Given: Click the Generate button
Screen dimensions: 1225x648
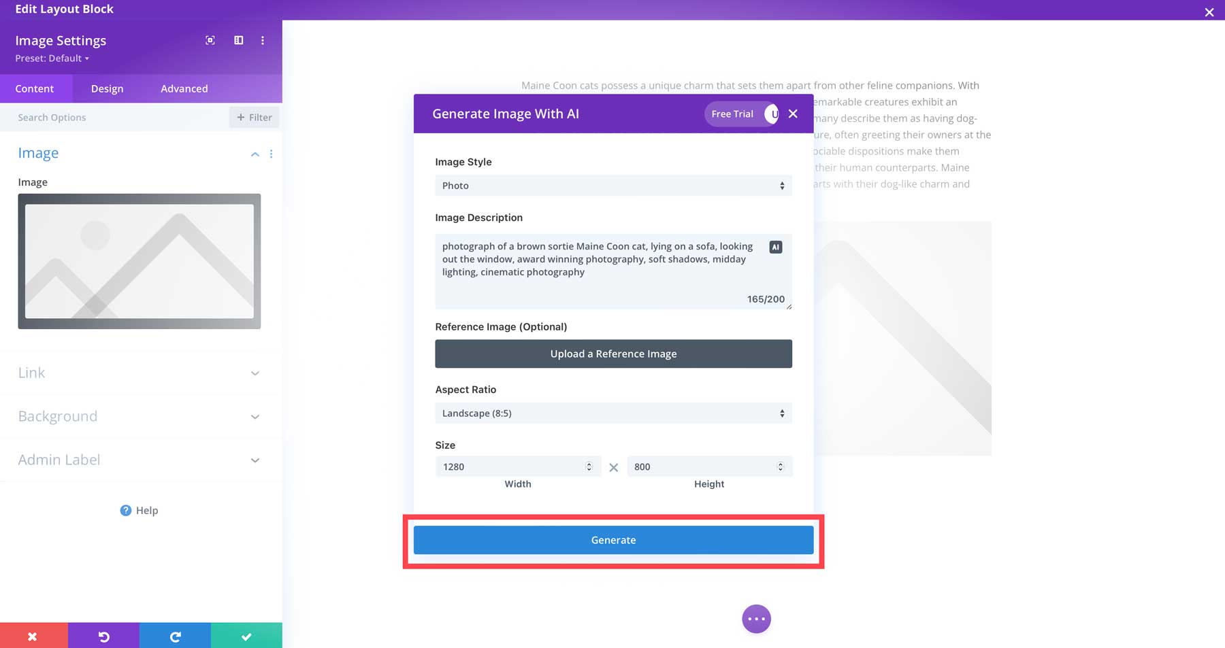Looking at the screenshot, I should point(612,540).
